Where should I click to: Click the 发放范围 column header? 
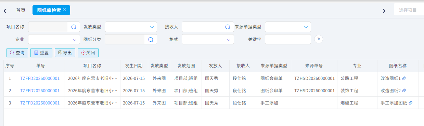pyautogui.click(x=186, y=66)
